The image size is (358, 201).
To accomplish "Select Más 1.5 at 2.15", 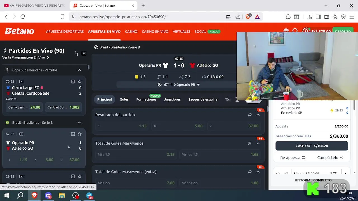I will (x=136, y=154).
